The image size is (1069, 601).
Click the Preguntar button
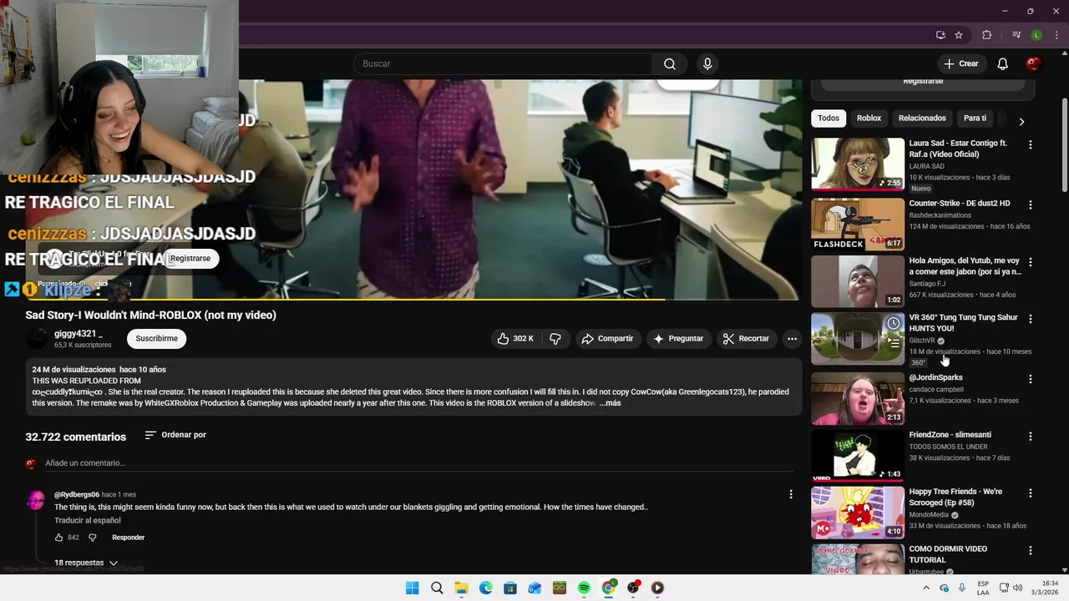678,339
